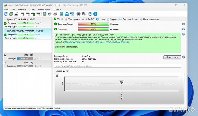This screenshot has width=198, height=116.
Task: Click the start/stop count value 63
Action: click(x=83, y=61)
